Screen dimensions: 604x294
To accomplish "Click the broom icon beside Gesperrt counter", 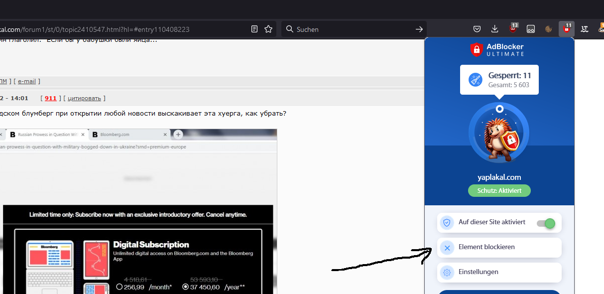I will click(476, 80).
